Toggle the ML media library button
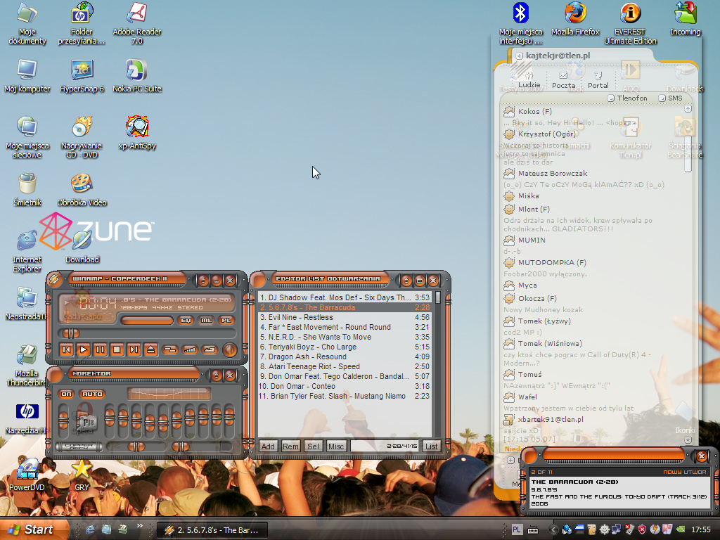Viewport: 720px width, 540px height. pos(206,321)
